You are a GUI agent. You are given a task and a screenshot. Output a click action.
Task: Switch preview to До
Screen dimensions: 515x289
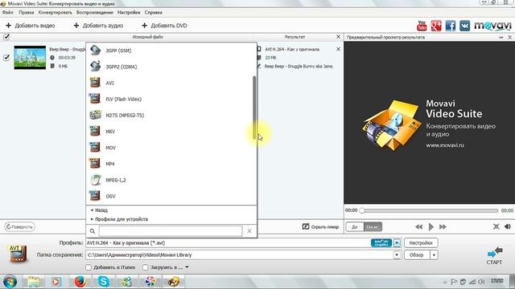(355, 226)
